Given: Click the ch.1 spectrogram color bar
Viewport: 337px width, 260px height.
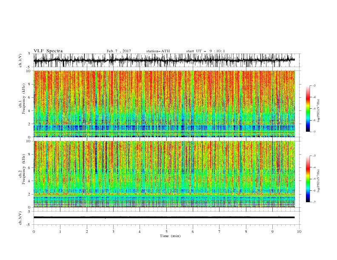Looking at the screenshot, I should pos(308,109).
